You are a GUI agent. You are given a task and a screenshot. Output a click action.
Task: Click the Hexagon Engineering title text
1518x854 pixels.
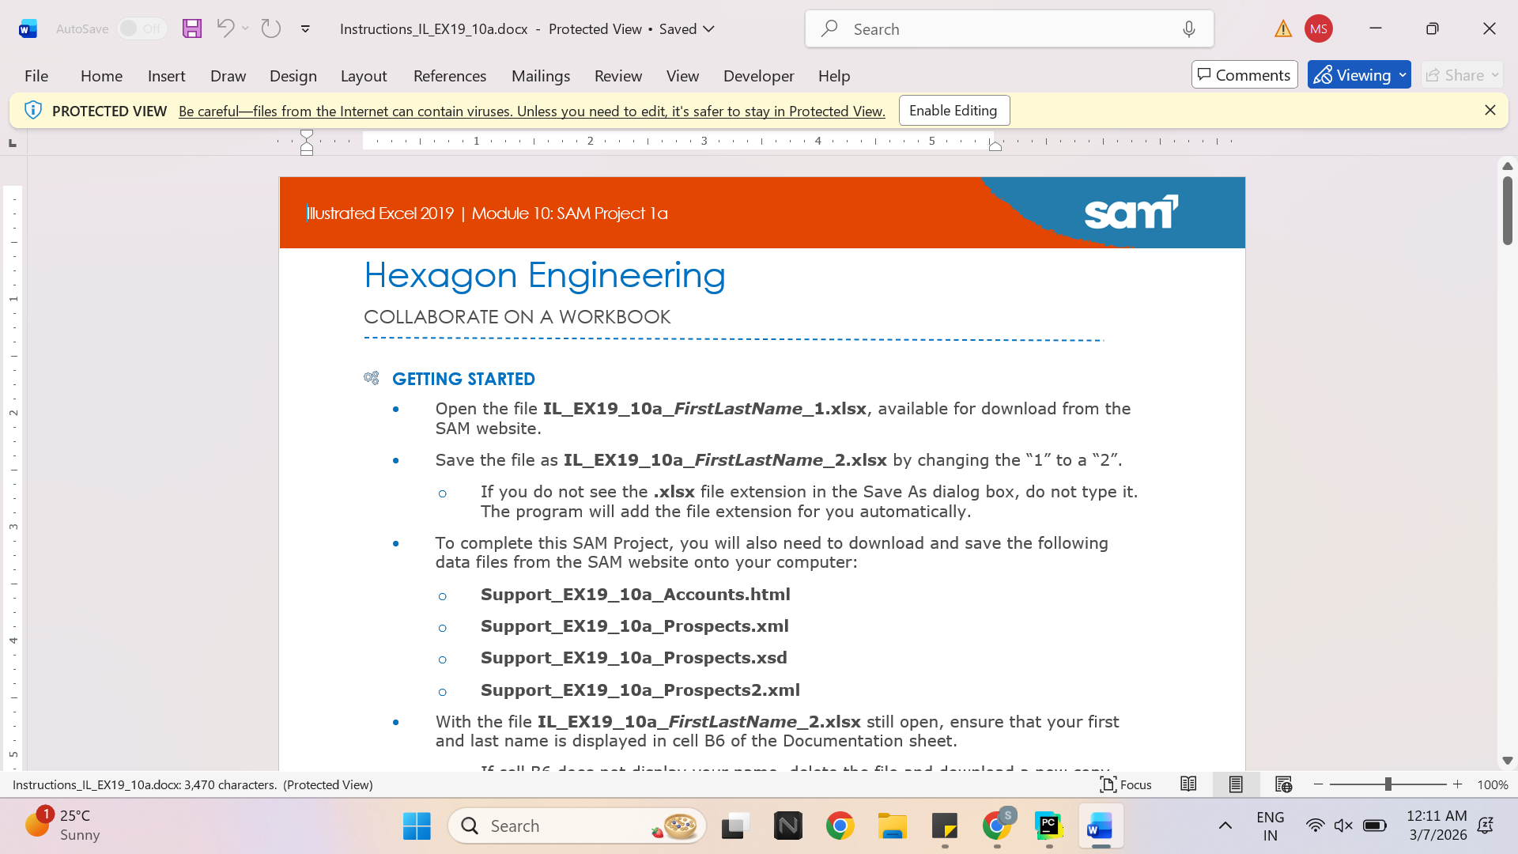coord(544,275)
